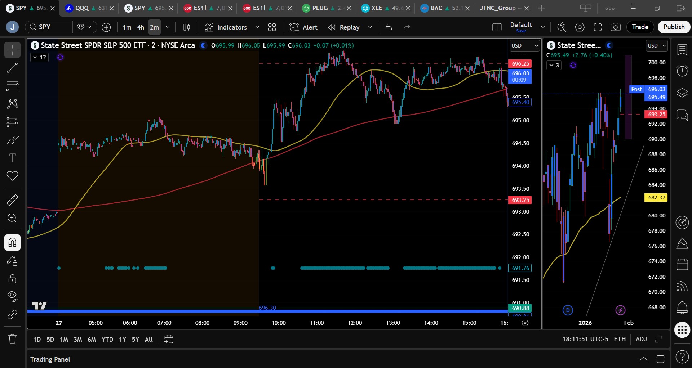Image resolution: width=692 pixels, height=368 pixels.
Task: Open the quick search icon
Action: pos(562,27)
